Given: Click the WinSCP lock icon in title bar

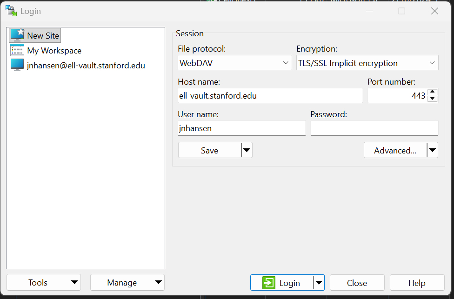Looking at the screenshot, I should 10,11.
